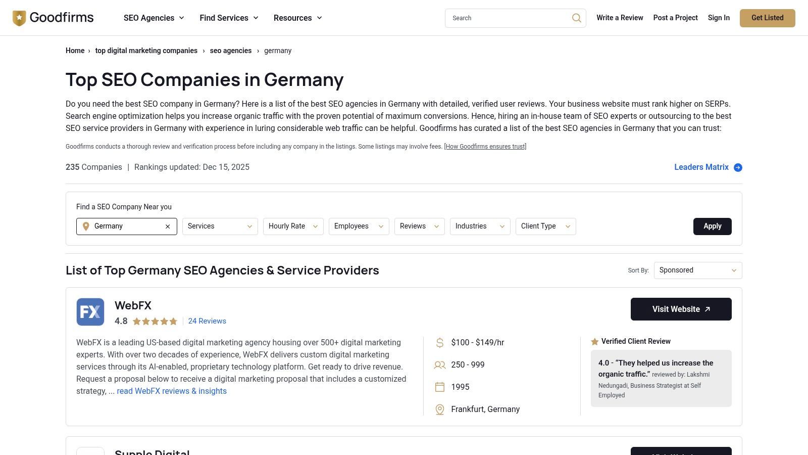Open the Hourly Rate filter dropdown
The width and height of the screenshot is (808, 455).
click(x=293, y=226)
